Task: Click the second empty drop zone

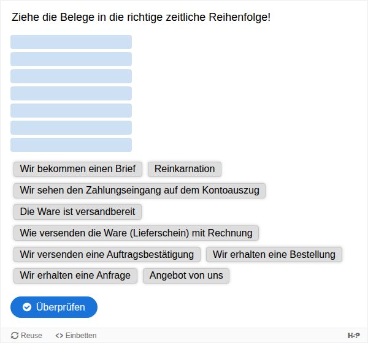Action: tap(71, 59)
